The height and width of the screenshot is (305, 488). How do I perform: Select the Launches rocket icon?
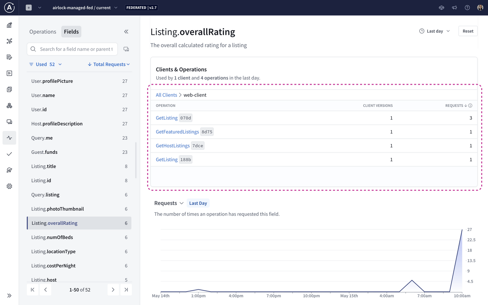[9, 170]
